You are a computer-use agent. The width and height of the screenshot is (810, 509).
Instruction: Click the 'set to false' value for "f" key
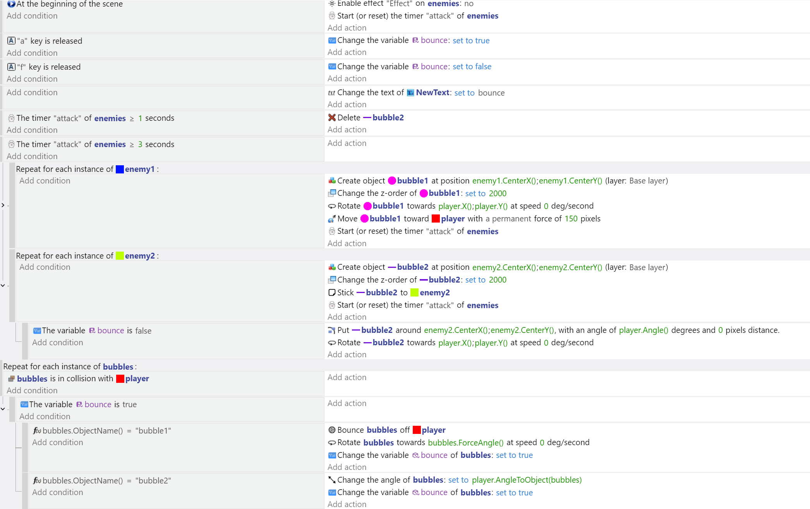472,67
